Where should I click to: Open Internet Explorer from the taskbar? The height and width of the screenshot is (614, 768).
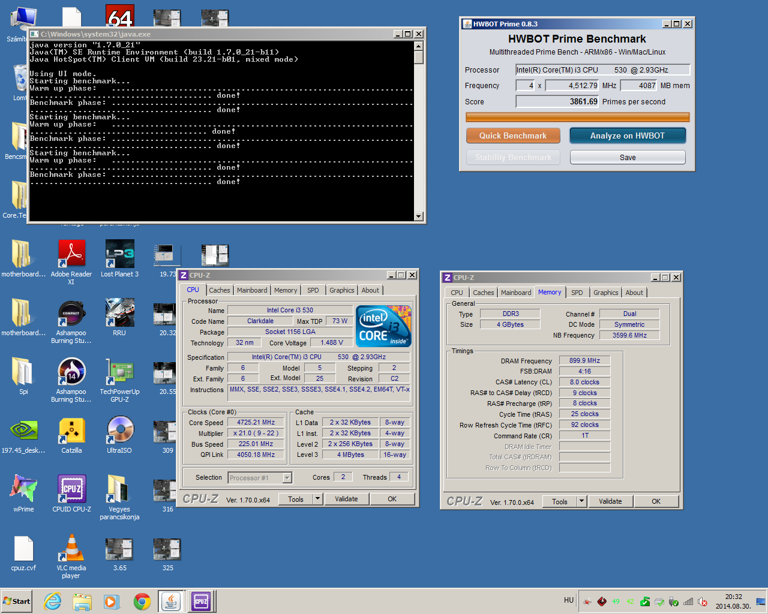[53, 601]
